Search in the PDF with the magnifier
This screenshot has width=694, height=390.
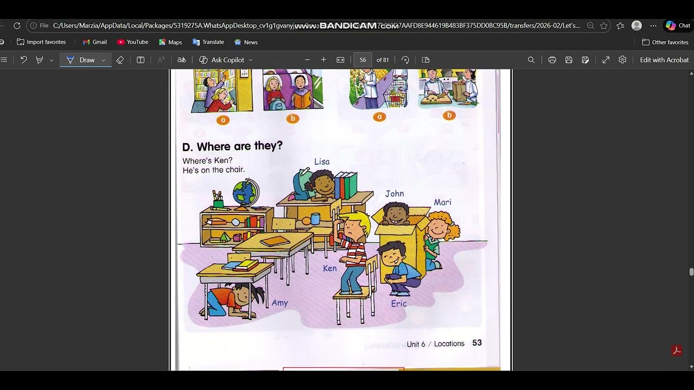tap(531, 60)
